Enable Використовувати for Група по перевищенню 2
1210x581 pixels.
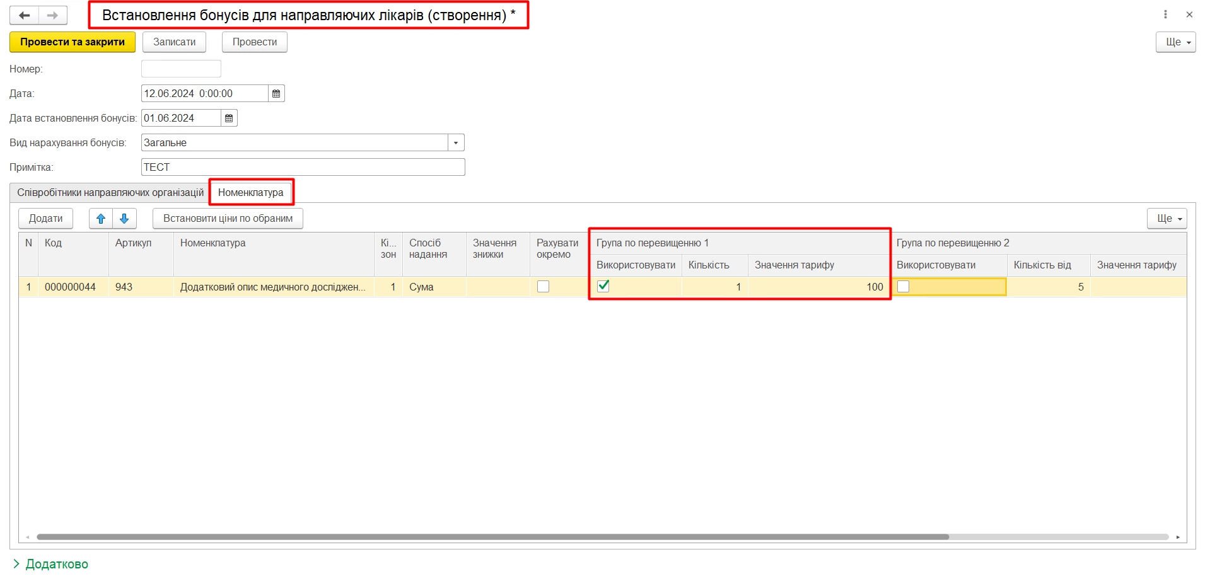click(904, 287)
